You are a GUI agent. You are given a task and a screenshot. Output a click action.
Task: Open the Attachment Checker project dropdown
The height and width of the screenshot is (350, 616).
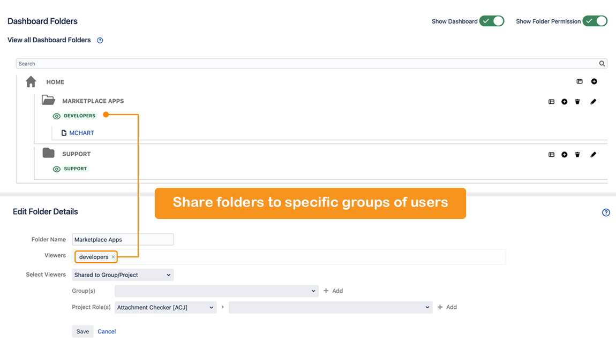165,308
